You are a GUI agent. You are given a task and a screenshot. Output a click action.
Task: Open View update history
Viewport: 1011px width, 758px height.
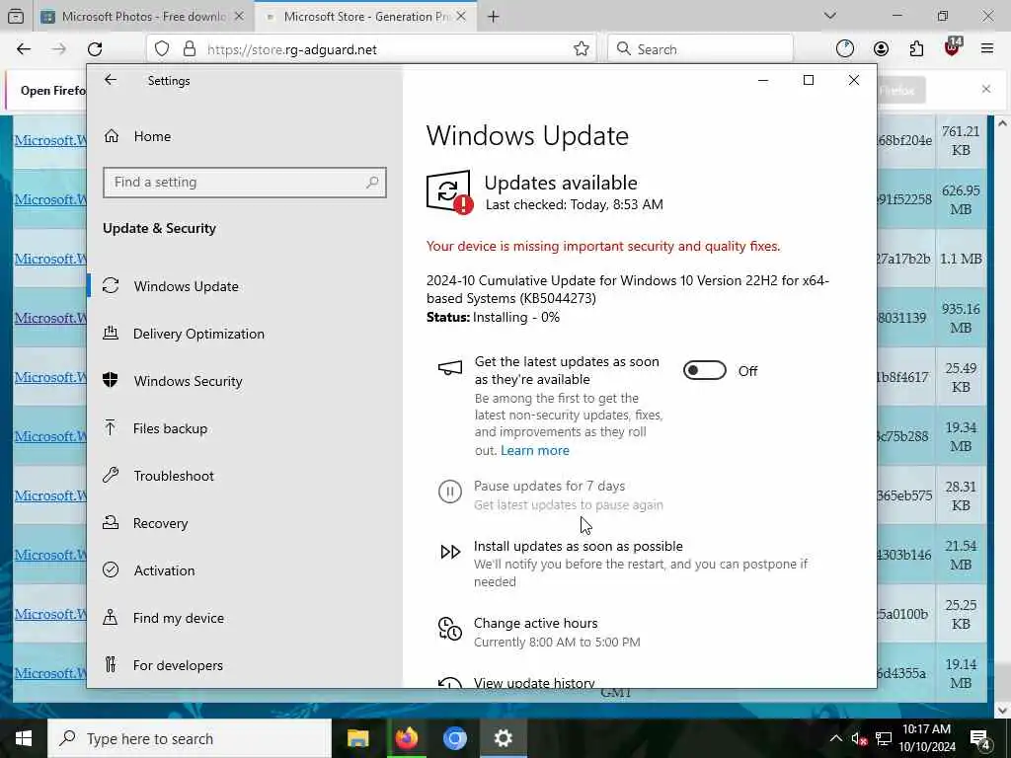tap(534, 683)
